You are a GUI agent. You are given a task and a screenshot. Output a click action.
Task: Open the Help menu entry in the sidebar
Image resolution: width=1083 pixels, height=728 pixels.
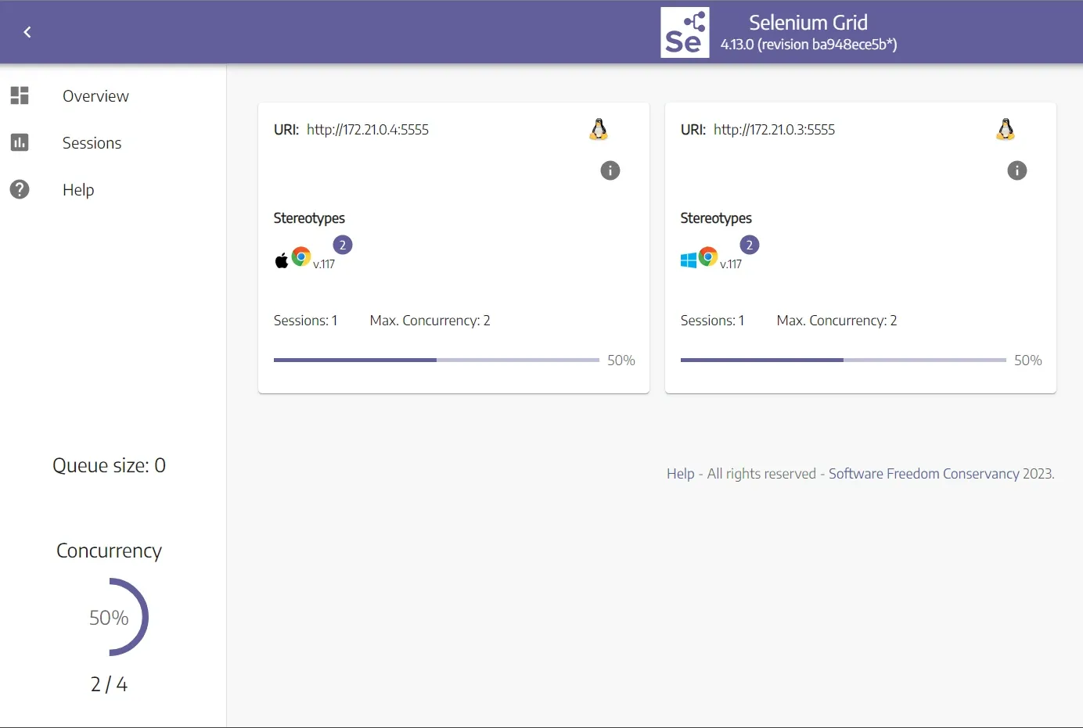(77, 189)
